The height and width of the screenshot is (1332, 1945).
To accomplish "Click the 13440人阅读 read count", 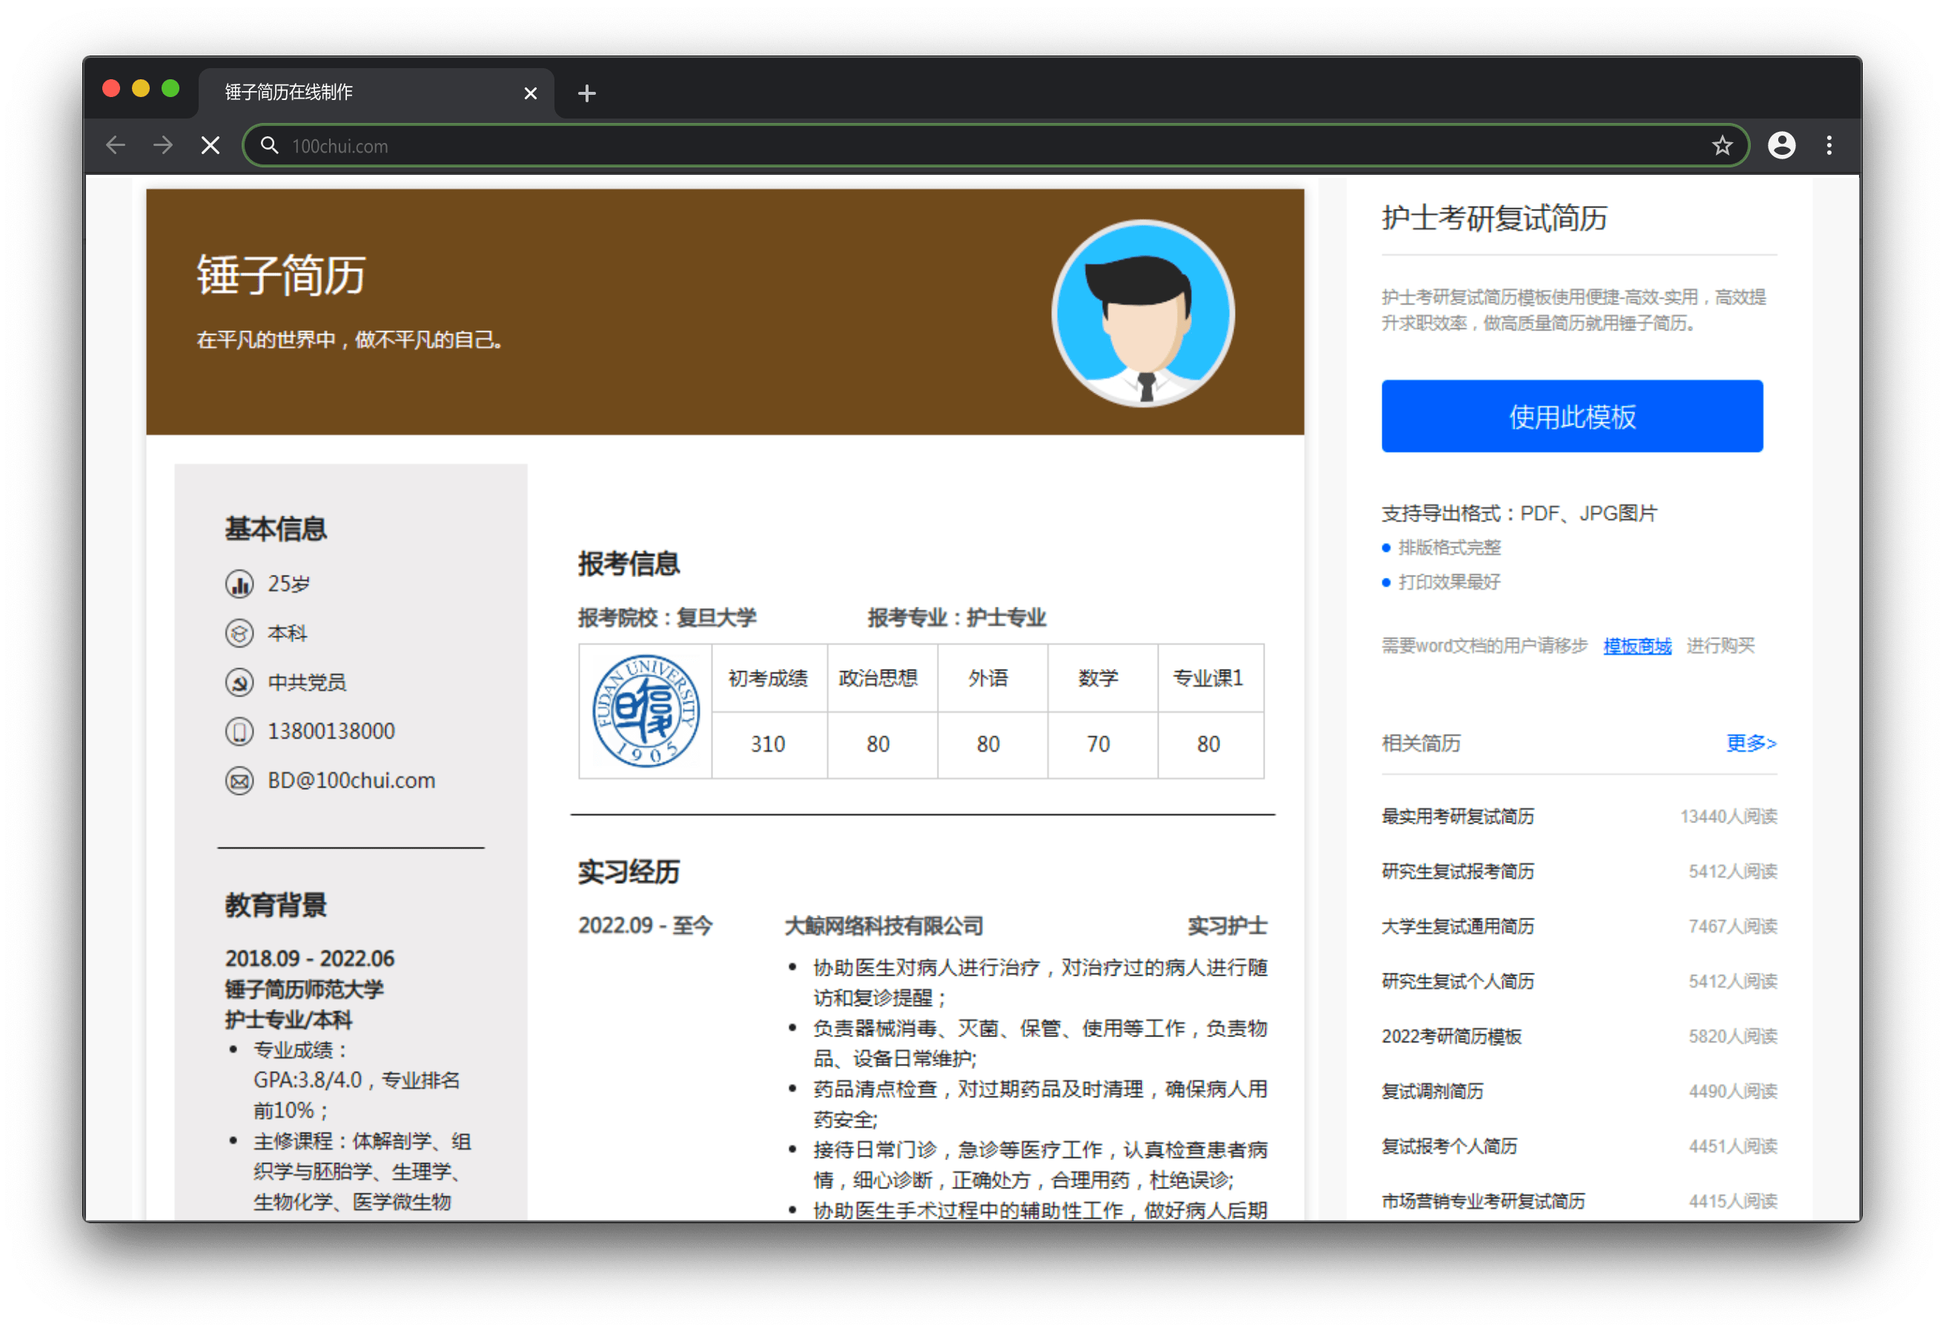I will click(1729, 816).
